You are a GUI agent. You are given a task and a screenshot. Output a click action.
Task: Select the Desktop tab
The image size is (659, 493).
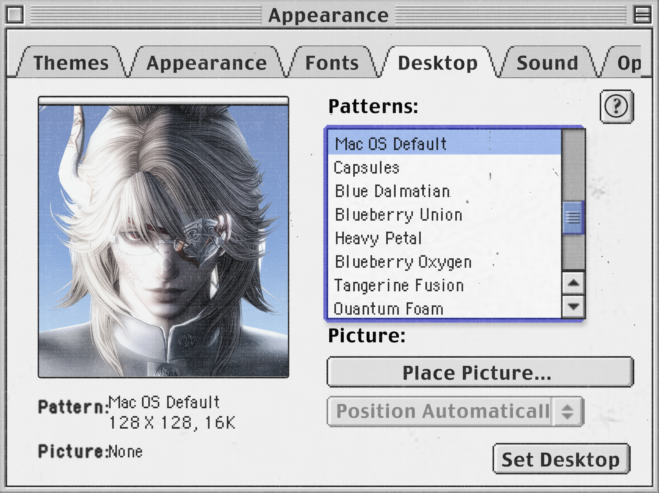(x=438, y=63)
